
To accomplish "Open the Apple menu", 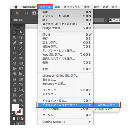I will 16,7.
